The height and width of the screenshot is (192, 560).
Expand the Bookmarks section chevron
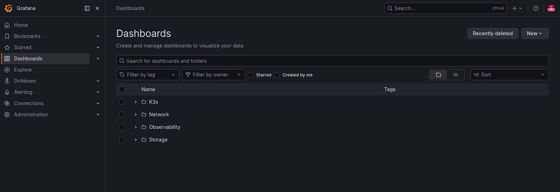point(98,36)
